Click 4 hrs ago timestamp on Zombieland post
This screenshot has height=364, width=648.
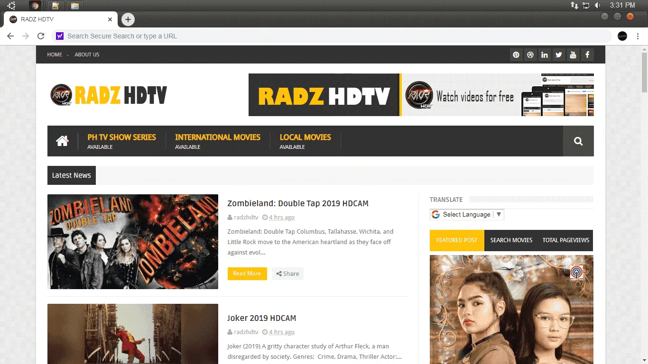coord(281,218)
